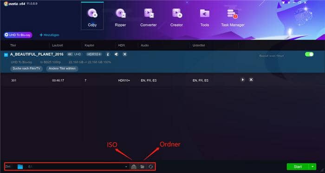325x173 pixels.
Task: Click Hinzufügen to add a source
Action: 49,35
